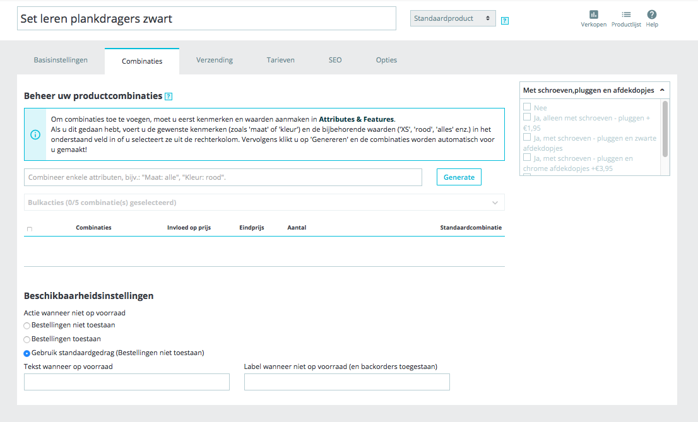Click help icon next to Standaardproduct dropdown
The image size is (698, 422).
[504, 20]
